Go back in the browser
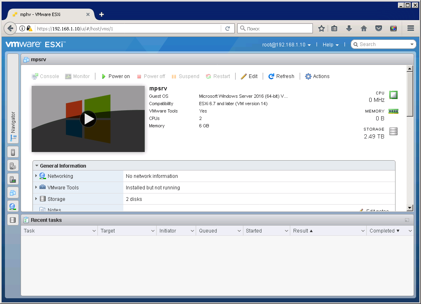421x304 pixels. click(x=10, y=28)
